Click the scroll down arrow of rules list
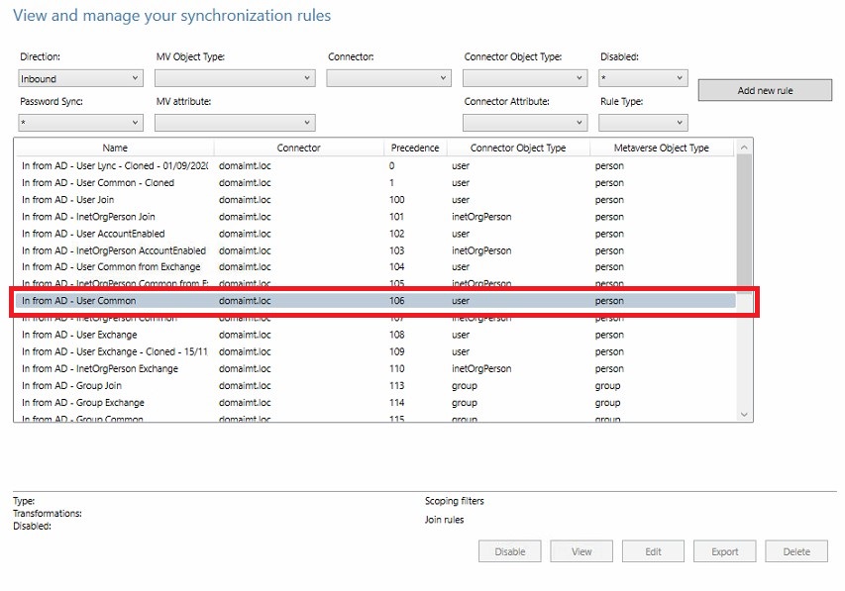The image size is (845, 591). pos(744,415)
